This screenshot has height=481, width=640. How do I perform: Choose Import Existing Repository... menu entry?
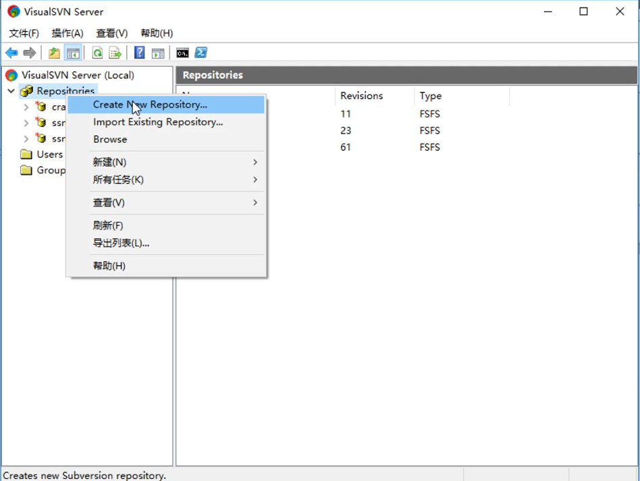pos(167,122)
